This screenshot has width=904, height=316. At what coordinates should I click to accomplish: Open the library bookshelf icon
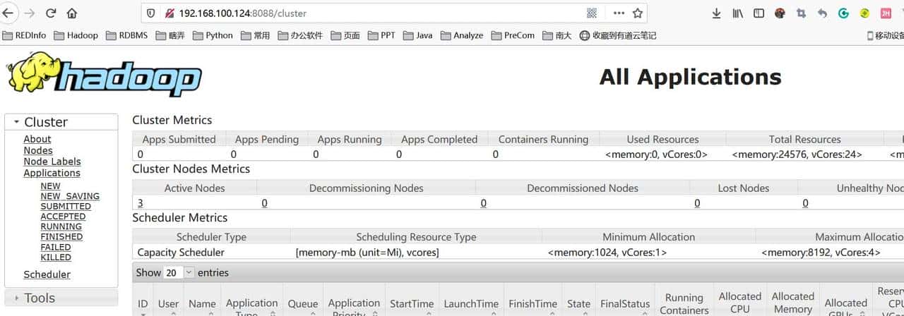click(738, 13)
